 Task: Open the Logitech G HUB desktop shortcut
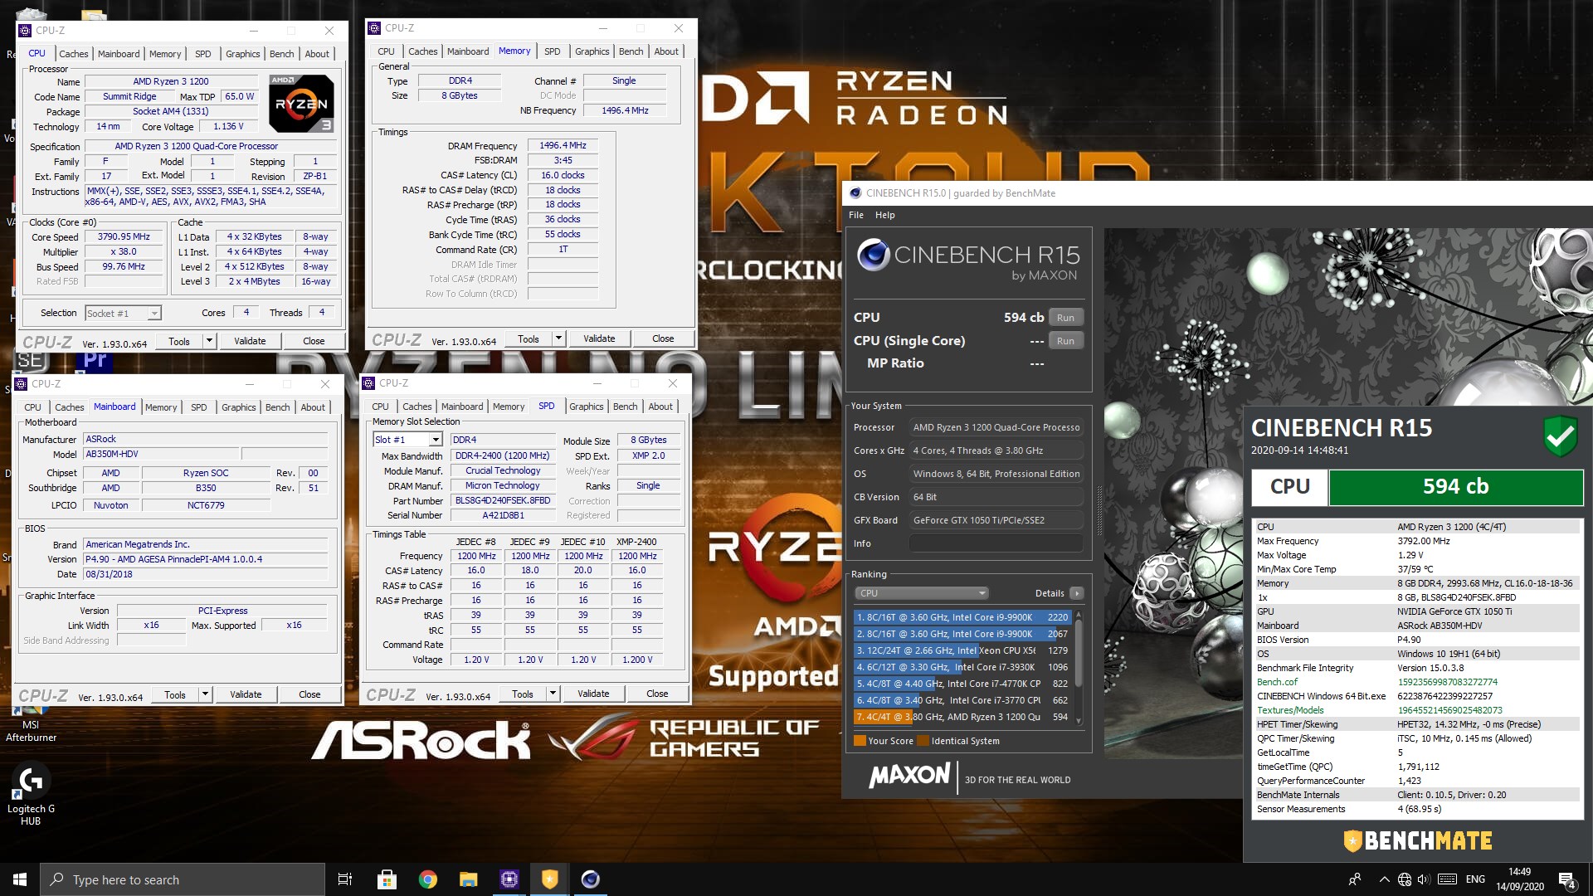coord(31,795)
